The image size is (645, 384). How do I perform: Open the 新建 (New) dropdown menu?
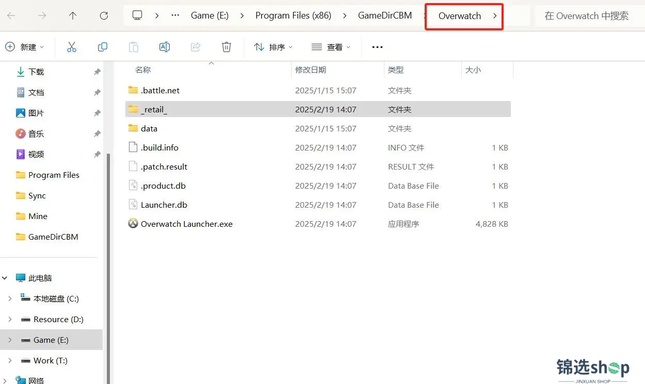25,47
